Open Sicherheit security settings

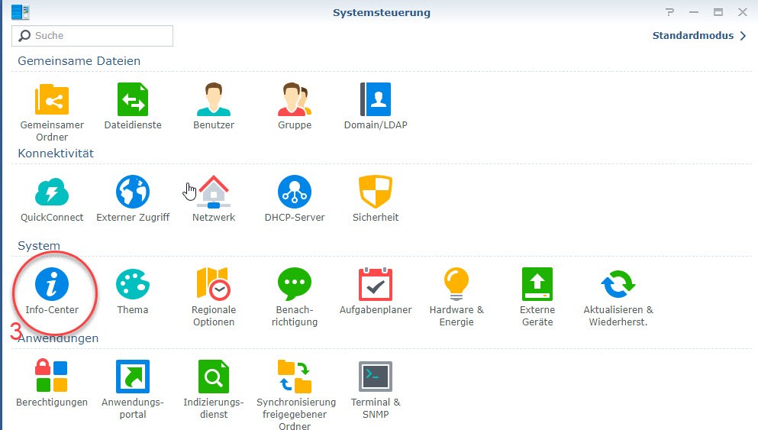point(376,192)
